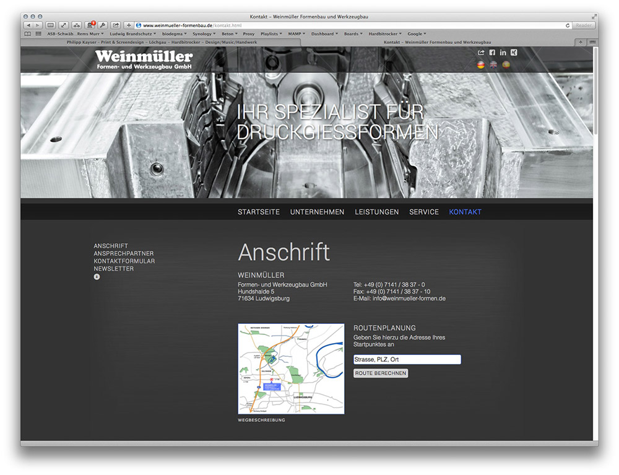619x475 pixels.
Task: Select KONTAKT in site navigation
Action: coord(465,212)
